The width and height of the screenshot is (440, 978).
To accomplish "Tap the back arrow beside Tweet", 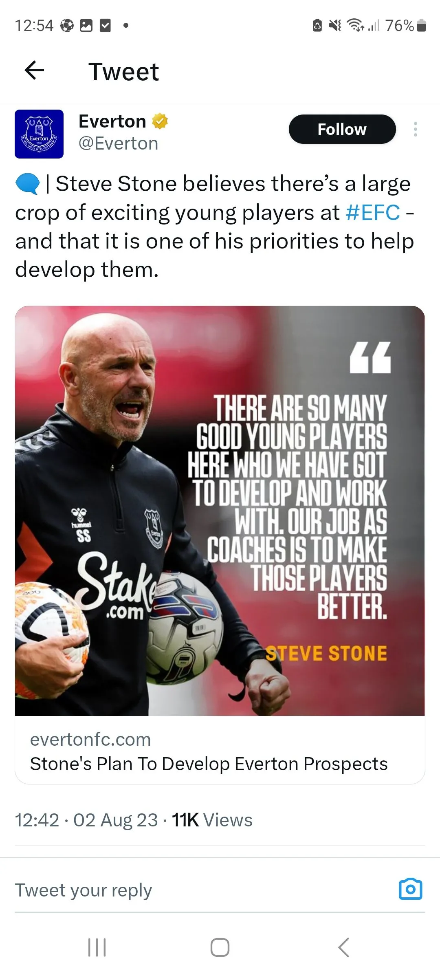I will pyautogui.click(x=34, y=70).
